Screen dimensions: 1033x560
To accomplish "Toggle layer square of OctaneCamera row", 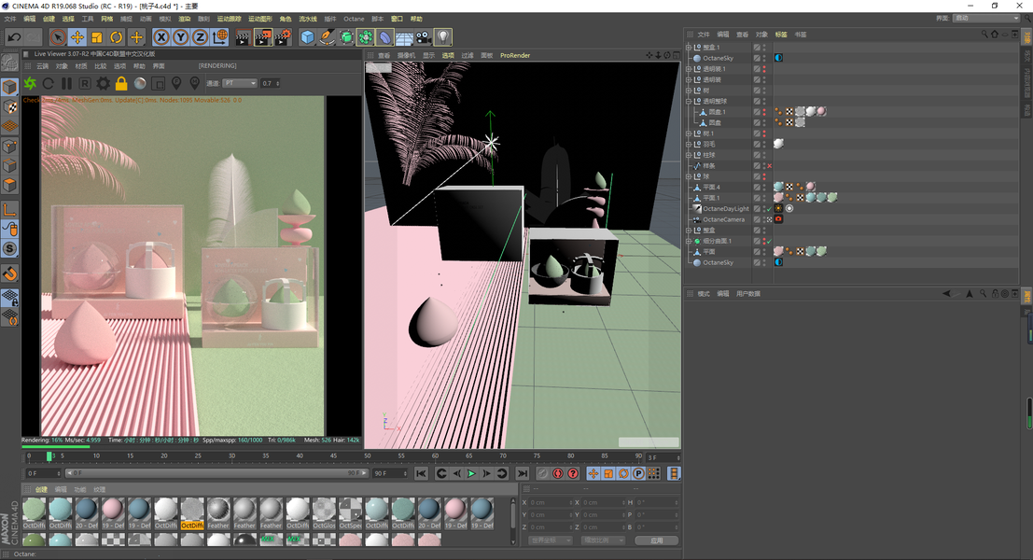I will point(757,219).
